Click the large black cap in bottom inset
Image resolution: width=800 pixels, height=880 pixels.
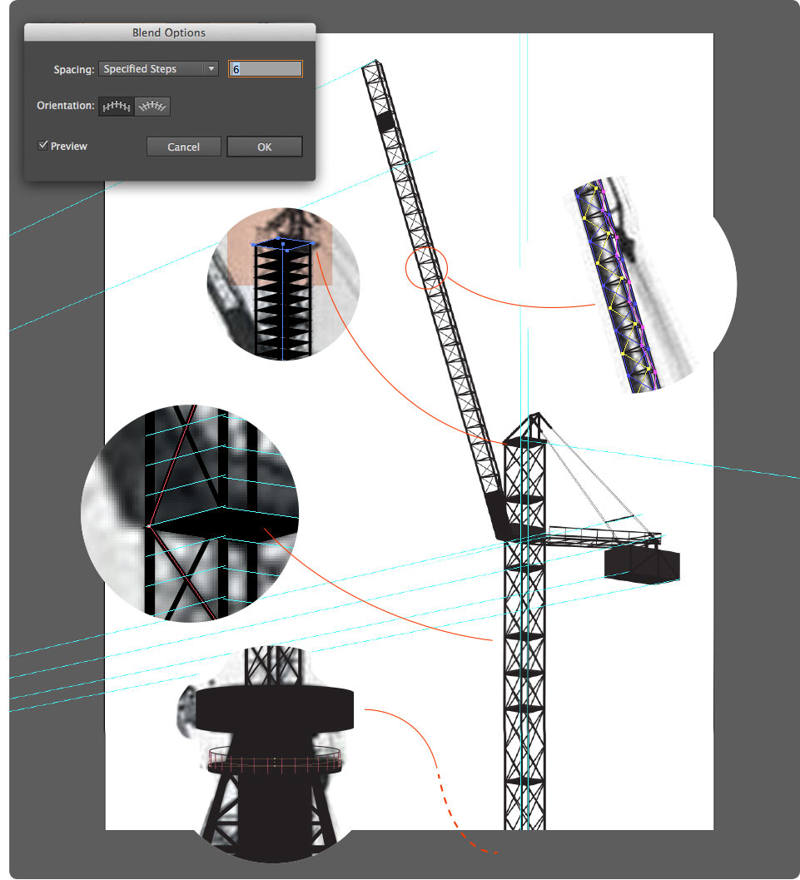[275, 708]
